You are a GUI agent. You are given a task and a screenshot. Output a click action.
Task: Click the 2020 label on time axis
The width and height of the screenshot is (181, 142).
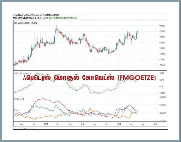(x=155, y=124)
